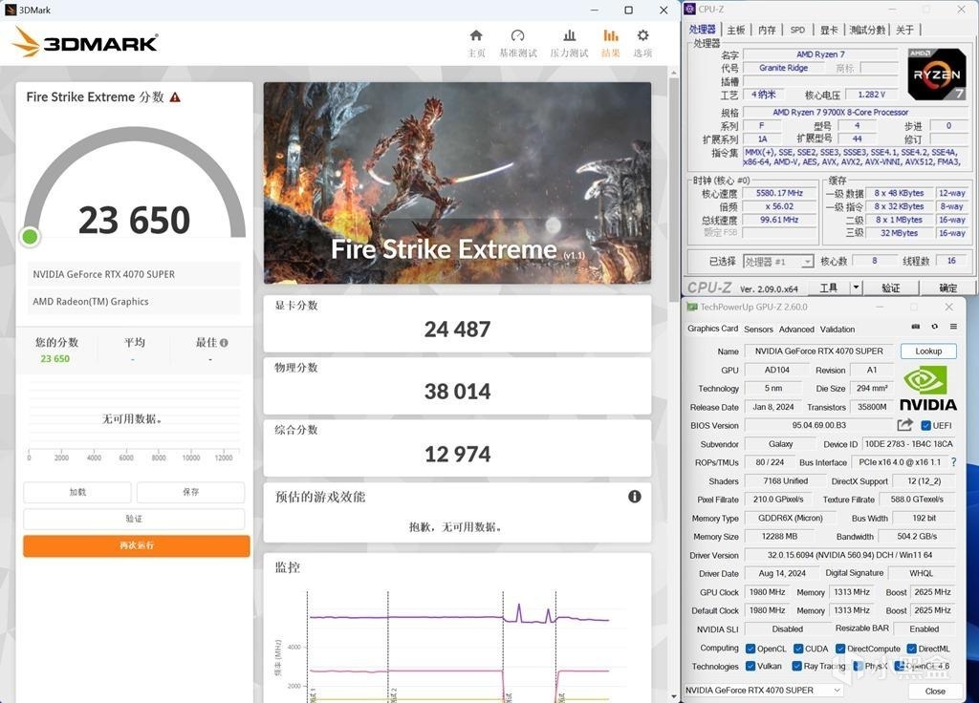
Task: Click the green marker on the score gauge
Action: coord(30,237)
